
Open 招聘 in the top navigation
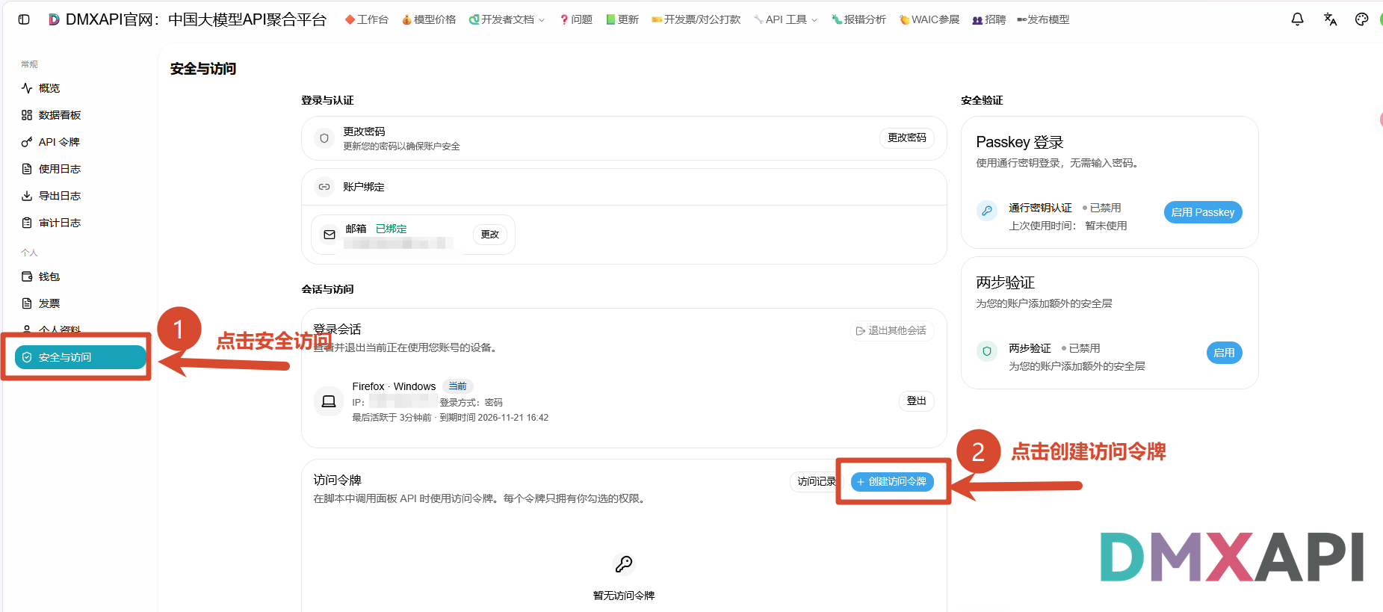click(988, 19)
